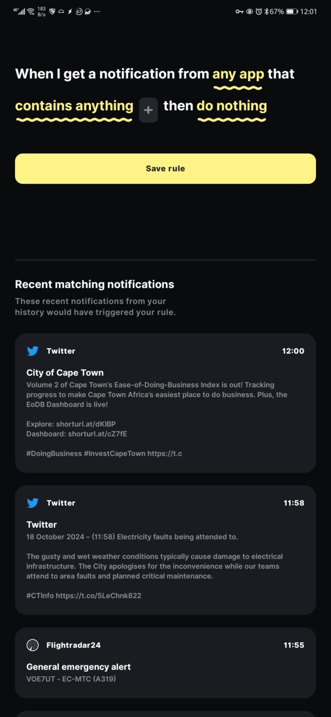Tap the VPN key status icon
The height and width of the screenshot is (717, 331).
[239, 11]
